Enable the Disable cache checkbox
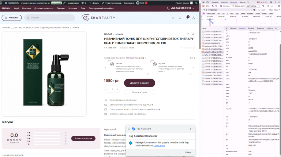The width and height of the screenshot is (281, 157). point(233,6)
